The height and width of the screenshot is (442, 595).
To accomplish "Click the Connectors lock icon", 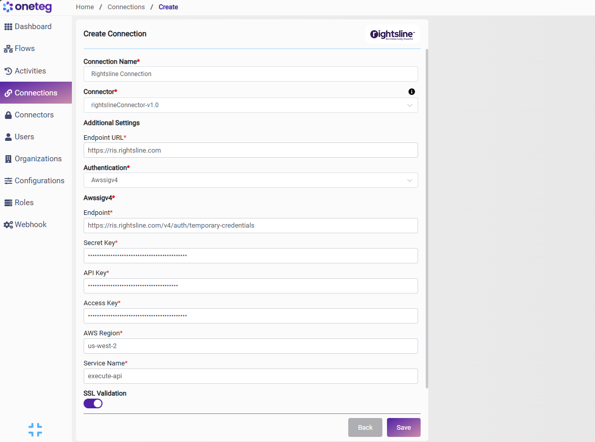I will (x=8, y=115).
